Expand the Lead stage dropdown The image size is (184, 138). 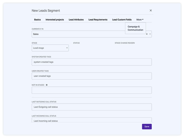50,48
